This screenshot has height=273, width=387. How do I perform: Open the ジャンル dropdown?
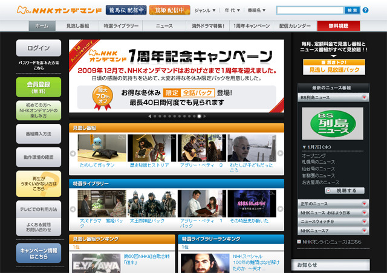(x=205, y=10)
